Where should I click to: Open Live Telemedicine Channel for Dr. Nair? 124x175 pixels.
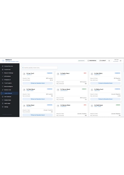105,83
